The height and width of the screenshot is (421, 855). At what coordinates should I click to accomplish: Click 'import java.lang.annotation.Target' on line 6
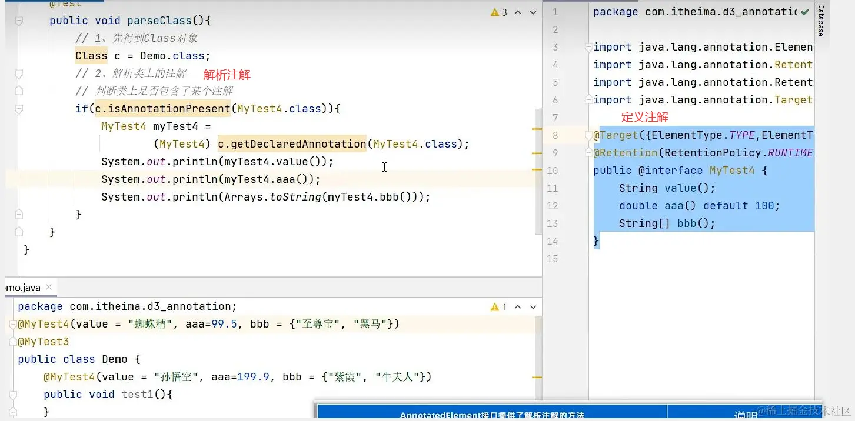(703, 100)
